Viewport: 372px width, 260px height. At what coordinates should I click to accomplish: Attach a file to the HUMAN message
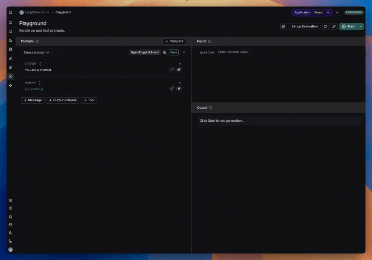[179, 88]
